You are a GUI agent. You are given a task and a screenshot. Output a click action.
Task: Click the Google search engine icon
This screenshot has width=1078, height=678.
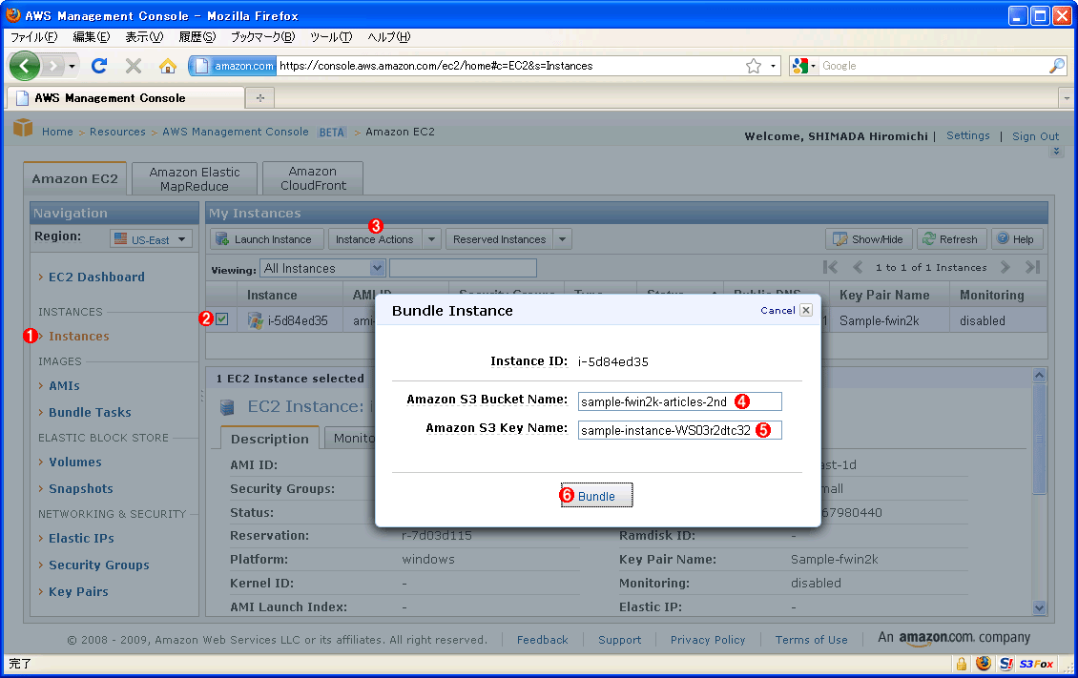tap(799, 66)
